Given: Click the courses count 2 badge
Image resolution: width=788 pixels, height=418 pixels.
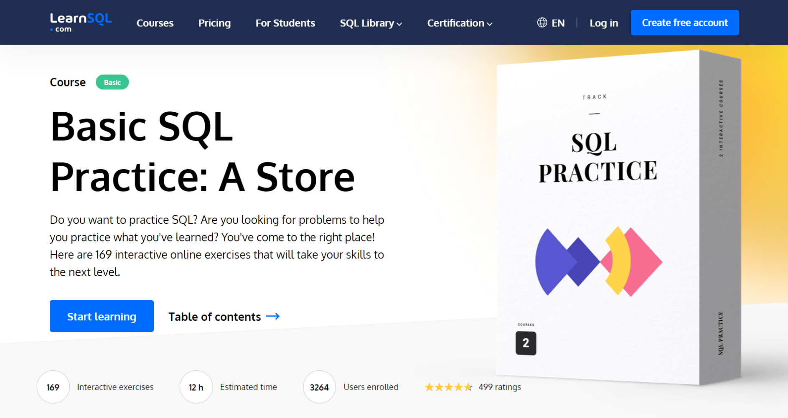Looking at the screenshot, I should click(526, 343).
